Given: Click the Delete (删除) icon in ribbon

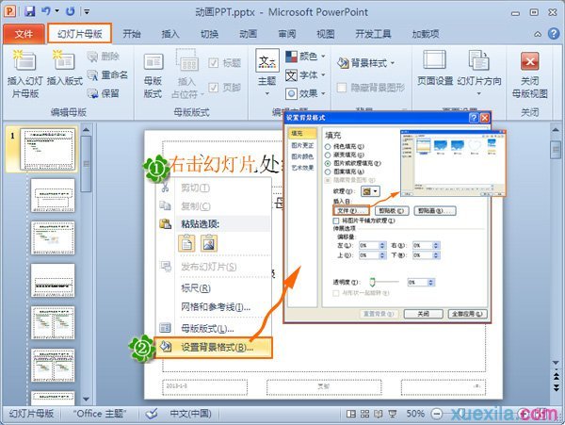Looking at the screenshot, I should [92, 57].
